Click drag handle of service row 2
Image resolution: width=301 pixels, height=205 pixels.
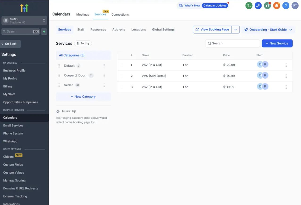(x=122, y=76)
